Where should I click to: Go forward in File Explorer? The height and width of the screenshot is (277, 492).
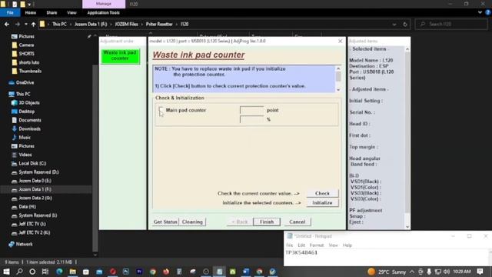17,24
